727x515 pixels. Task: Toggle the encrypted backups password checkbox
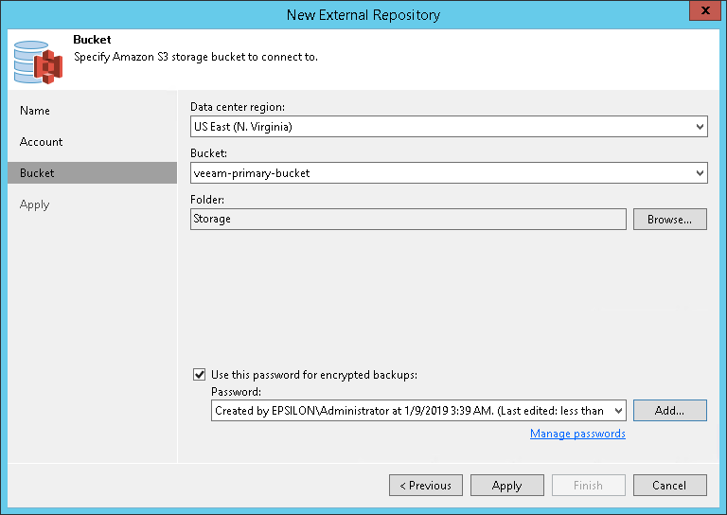(x=199, y=375)
